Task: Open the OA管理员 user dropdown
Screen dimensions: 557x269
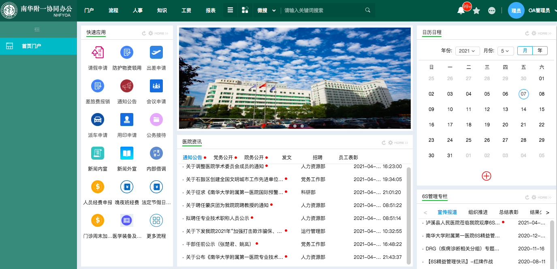Action: 542,11
